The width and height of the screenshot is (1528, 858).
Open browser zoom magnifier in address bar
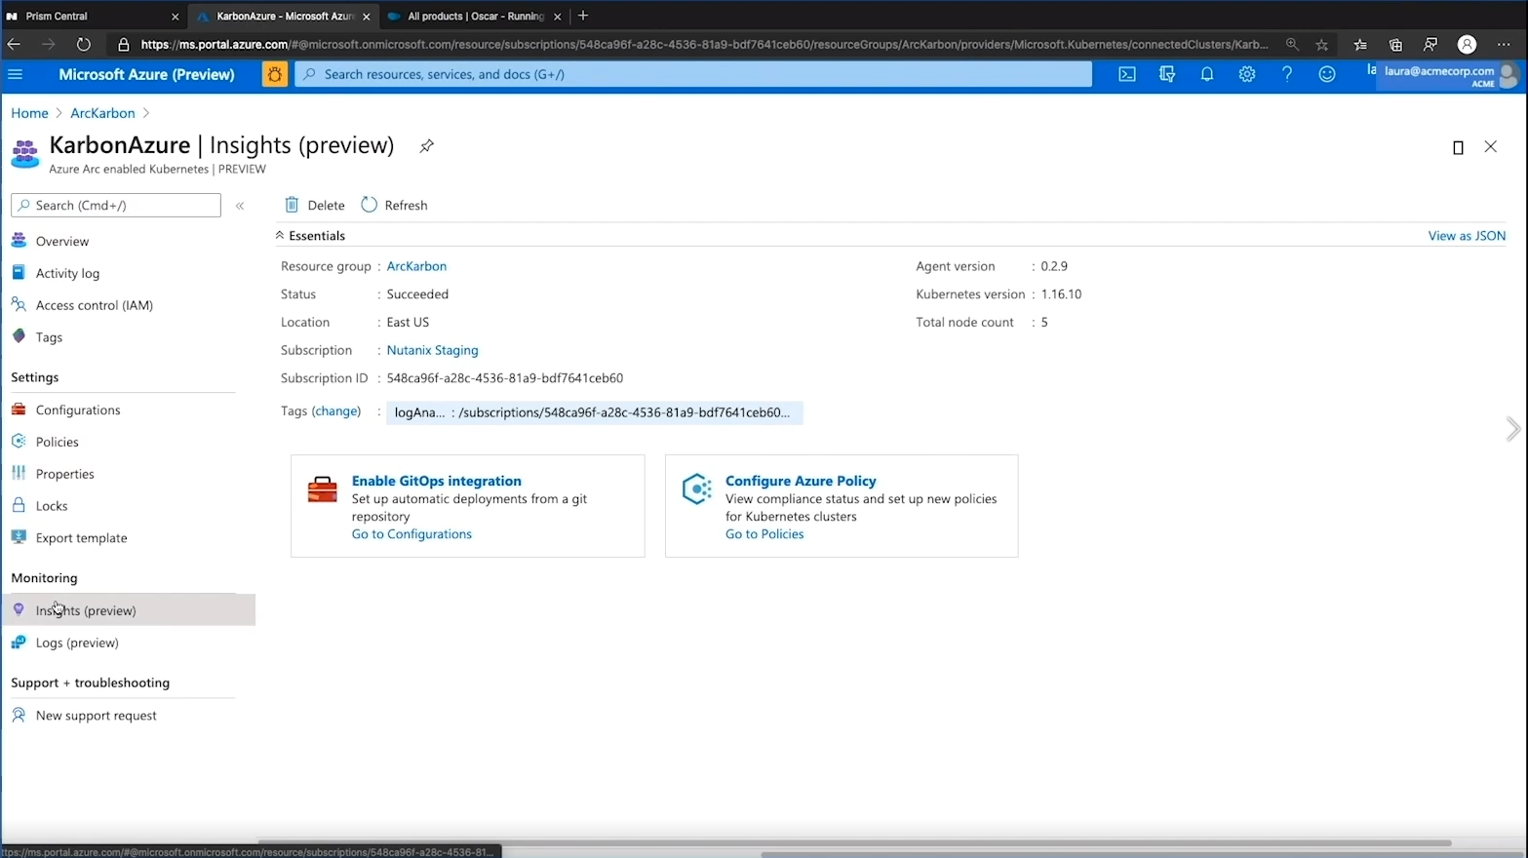(1292, 45)
